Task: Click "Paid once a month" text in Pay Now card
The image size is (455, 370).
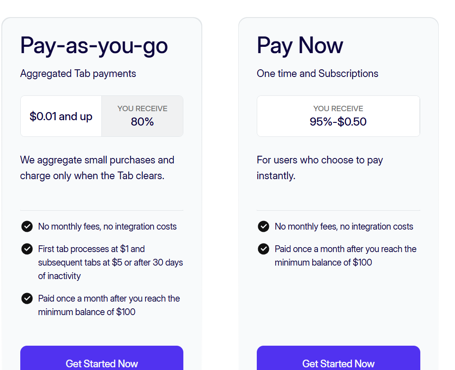Action: click(346, 255)
